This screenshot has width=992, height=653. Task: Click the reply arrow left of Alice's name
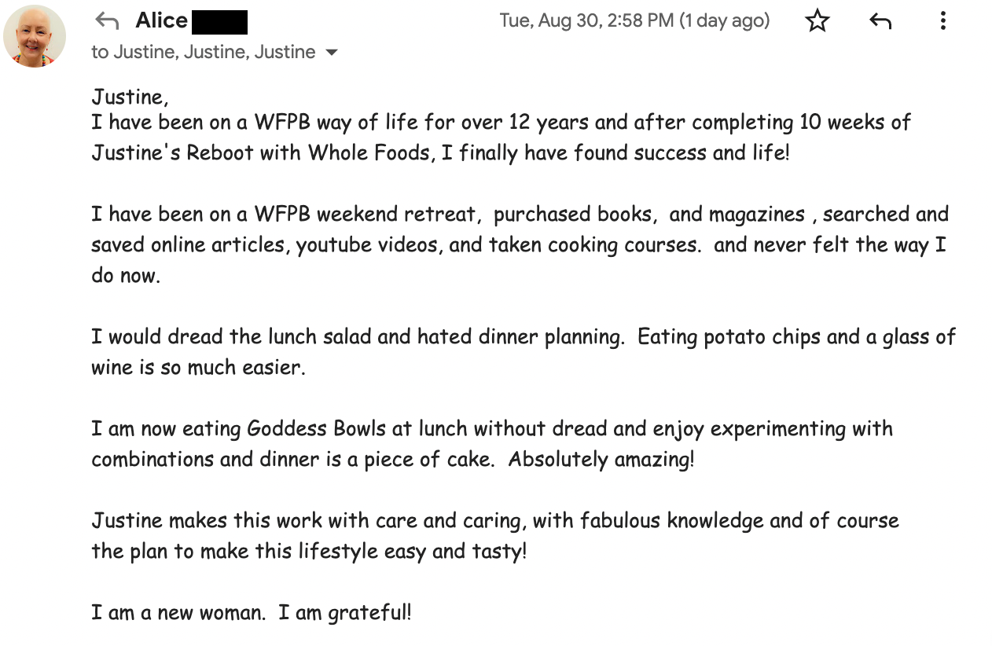(x=106, y=21)
